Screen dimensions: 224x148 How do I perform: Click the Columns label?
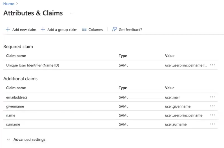click(96, 30)
